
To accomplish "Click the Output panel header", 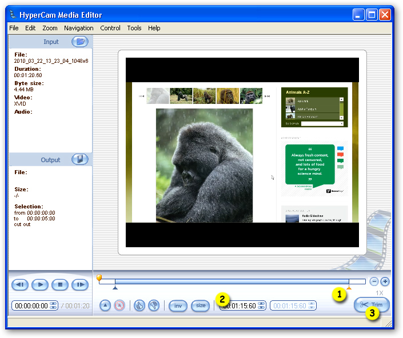I will 51,160.
